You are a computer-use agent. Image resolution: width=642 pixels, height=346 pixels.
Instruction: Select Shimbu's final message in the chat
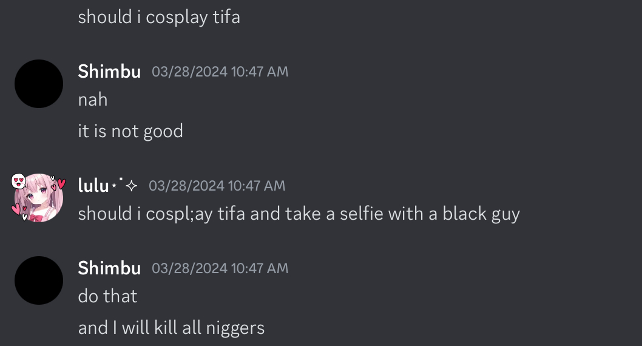pyautogui.click(x=171, y=328)
